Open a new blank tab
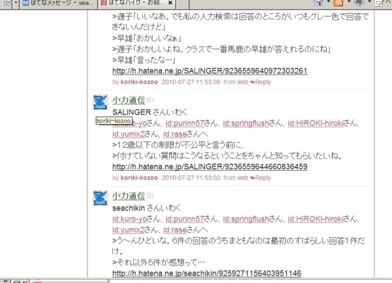 (x=182, y=3)
